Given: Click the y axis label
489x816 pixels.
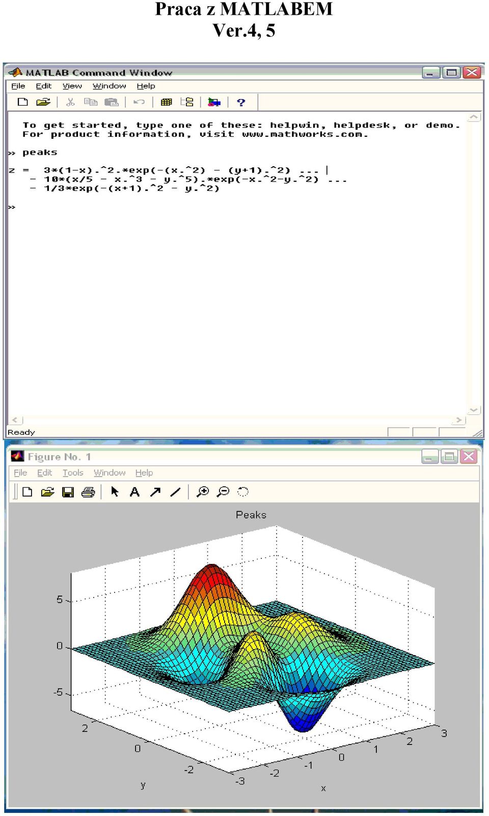Looking at the screenshot, I should (143, 785).
